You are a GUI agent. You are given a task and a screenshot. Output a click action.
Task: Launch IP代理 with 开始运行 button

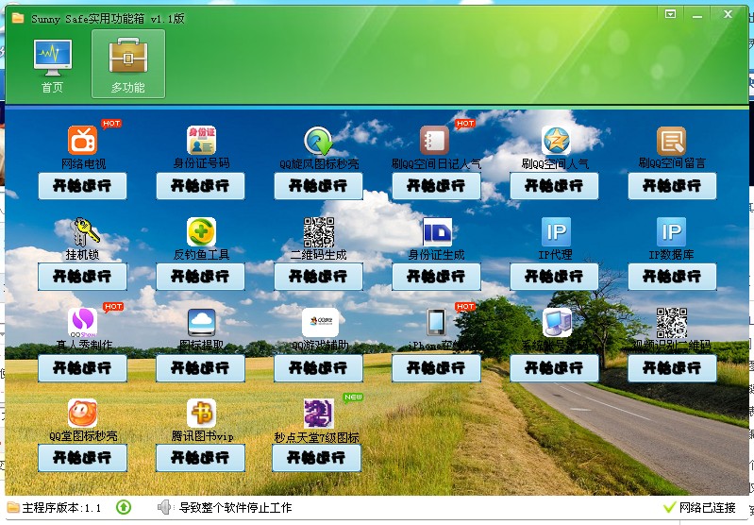(554, 277)
